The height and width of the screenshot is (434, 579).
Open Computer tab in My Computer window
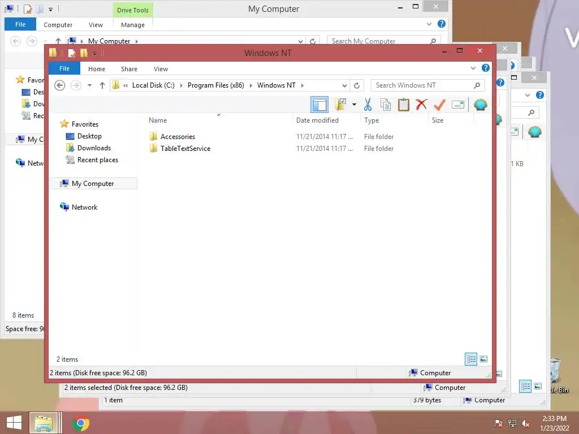coord(58,25)
